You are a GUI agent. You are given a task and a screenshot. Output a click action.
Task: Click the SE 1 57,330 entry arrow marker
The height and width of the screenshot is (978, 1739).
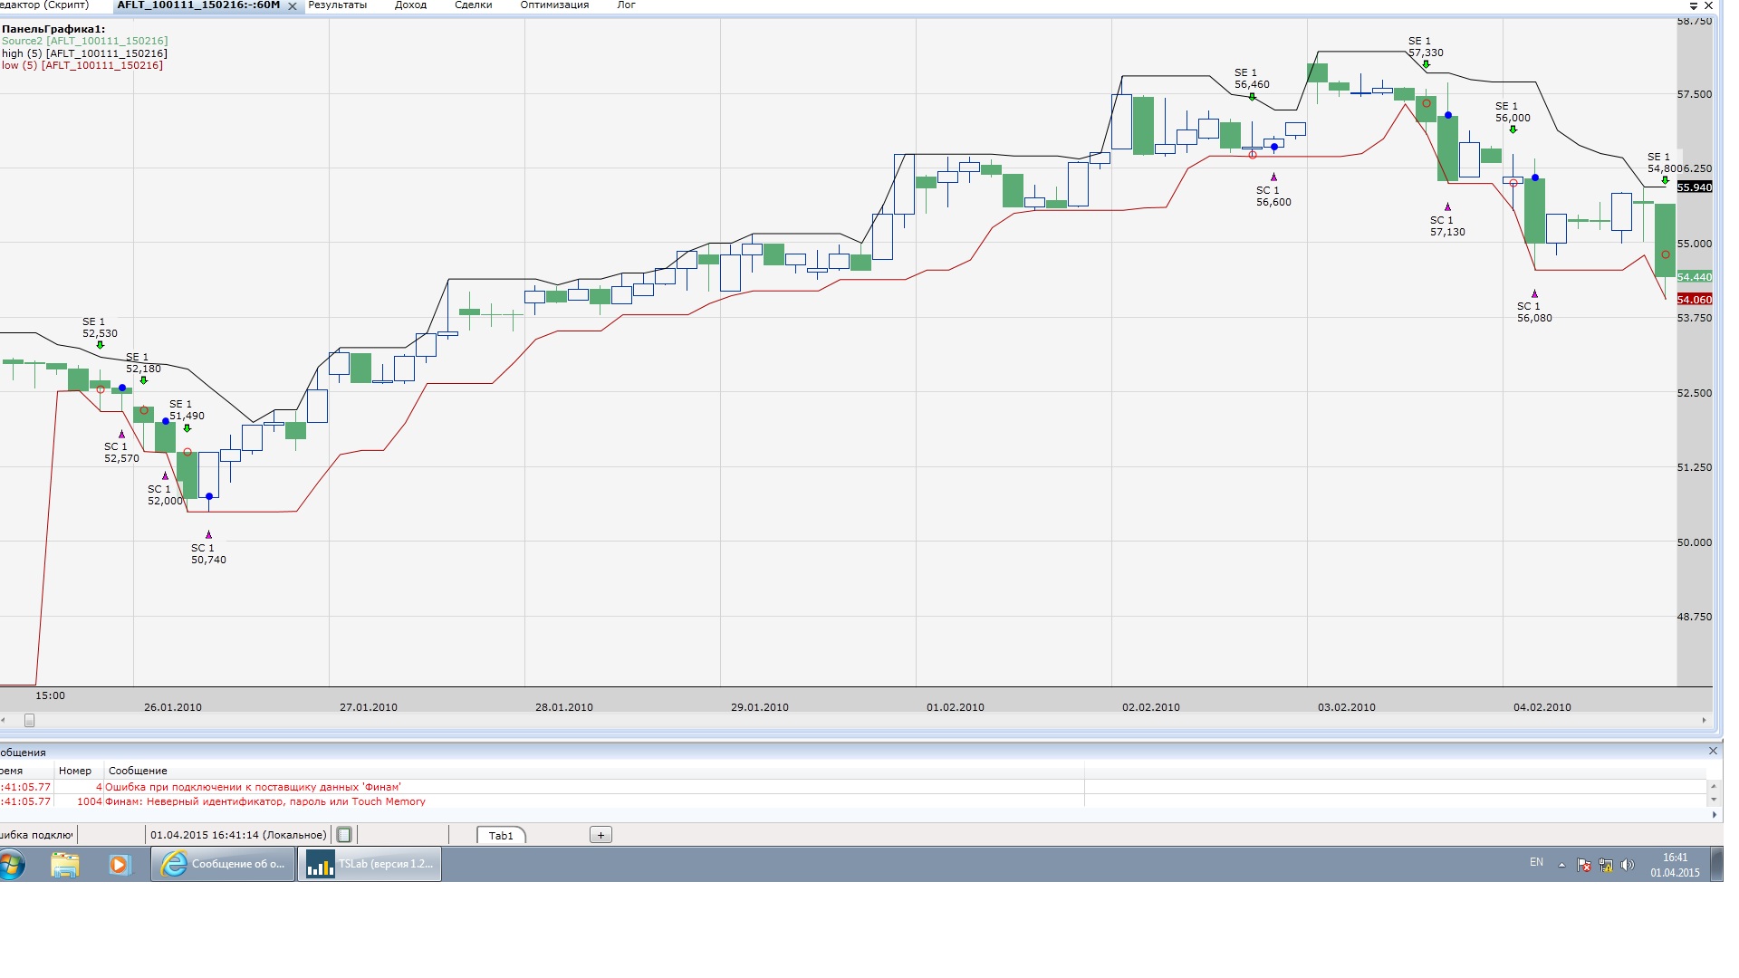click(x=1426, y=64)
